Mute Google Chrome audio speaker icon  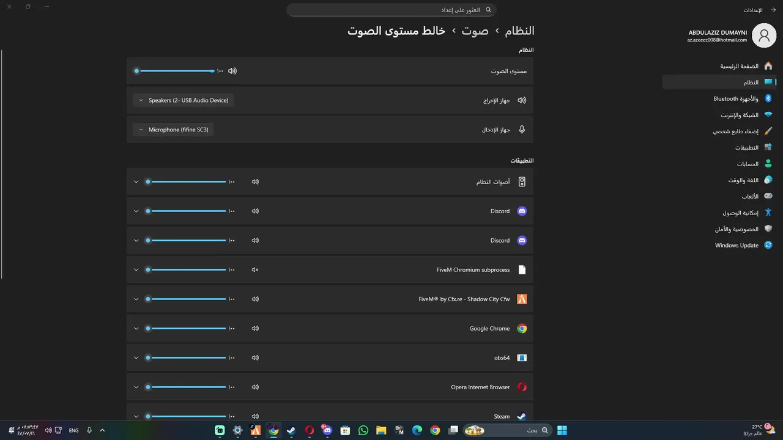pos(255,328)
